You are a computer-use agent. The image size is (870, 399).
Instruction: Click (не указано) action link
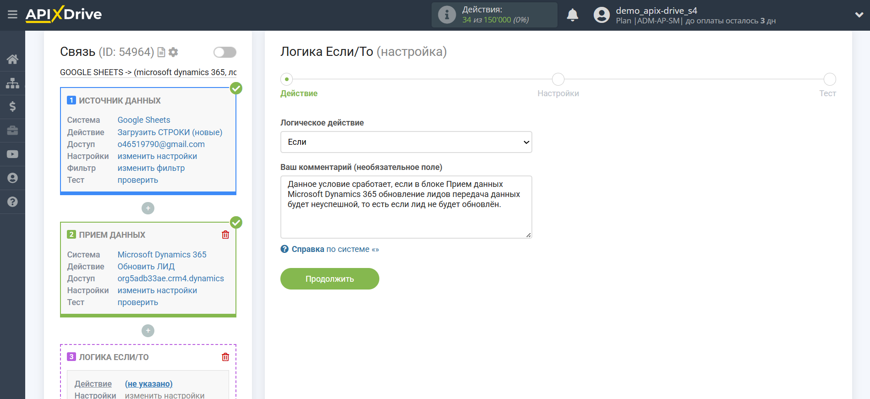149,384
